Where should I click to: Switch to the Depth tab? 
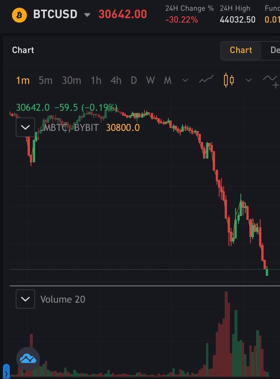(274, 50)
